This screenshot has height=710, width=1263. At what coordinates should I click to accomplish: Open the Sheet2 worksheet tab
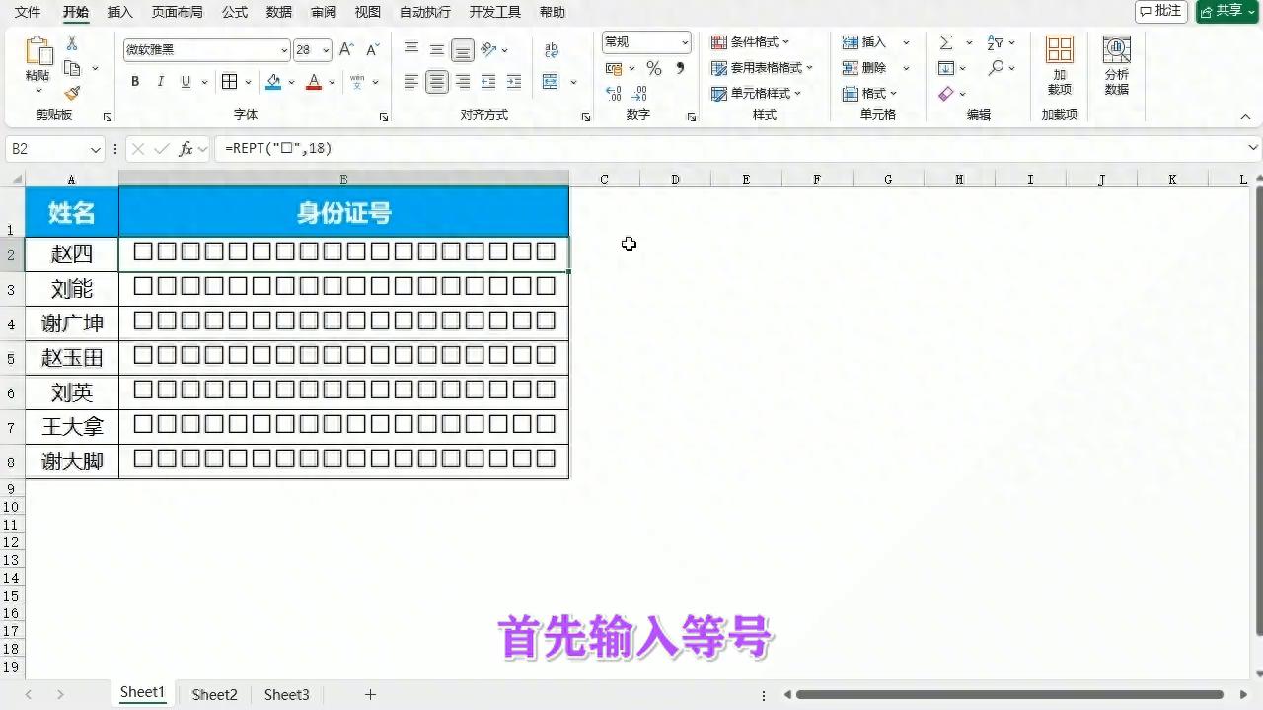[x=214, y=694]
